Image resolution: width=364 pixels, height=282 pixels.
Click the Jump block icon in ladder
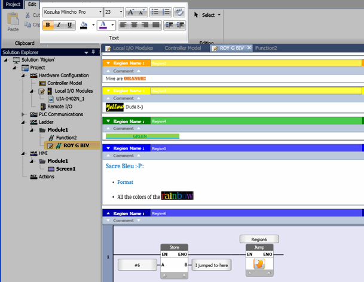pos(259,265)
